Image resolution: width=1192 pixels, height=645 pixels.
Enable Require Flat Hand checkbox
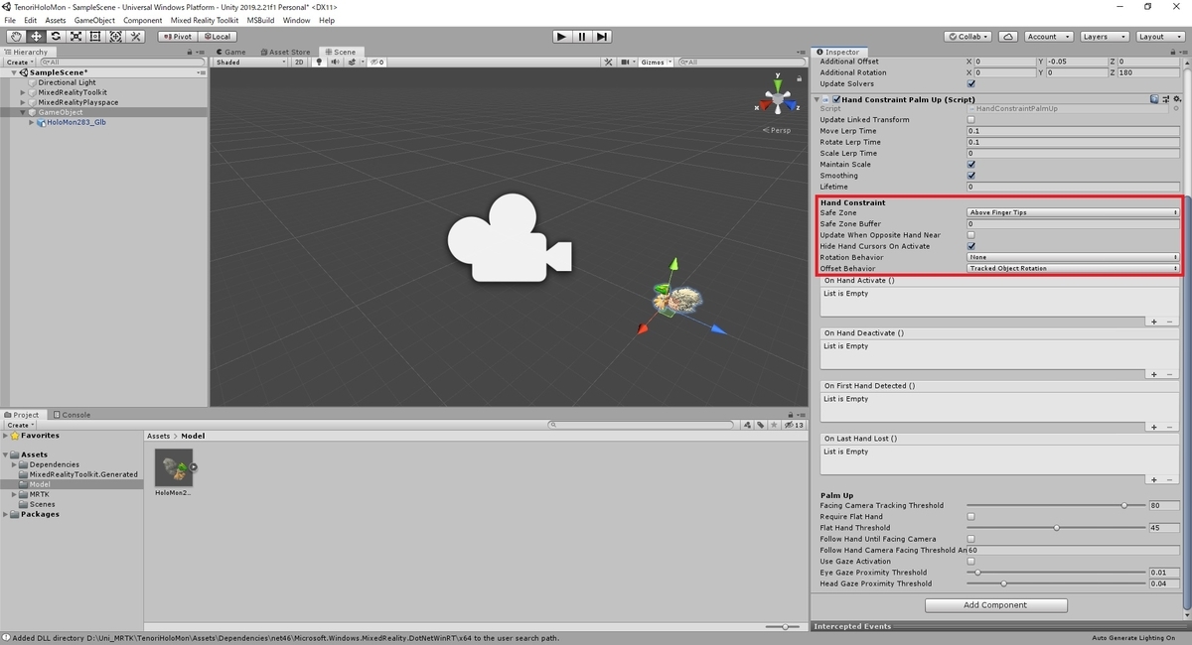coord(970,516)
